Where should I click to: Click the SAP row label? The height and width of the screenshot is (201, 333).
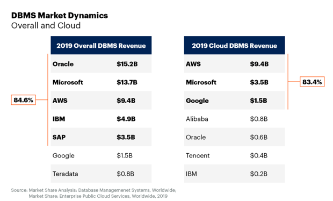pyautogui.click(x=59, y=137)
